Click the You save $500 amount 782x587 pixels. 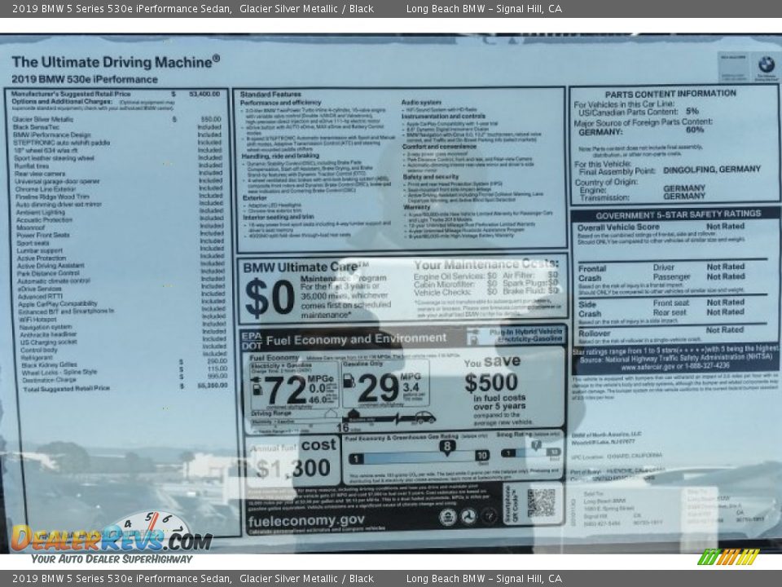coord(490,382)
